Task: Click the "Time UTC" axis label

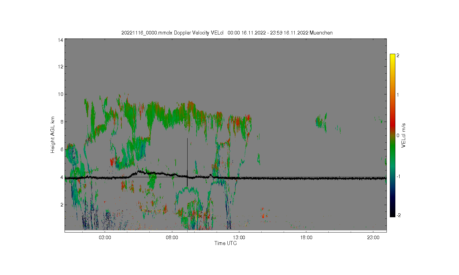Action: [x=226, y=243]
